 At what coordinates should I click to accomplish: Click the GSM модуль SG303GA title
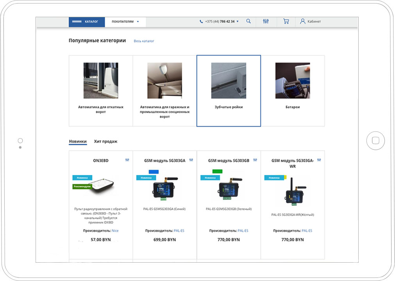pyautogui.click(x=165, y=161)
